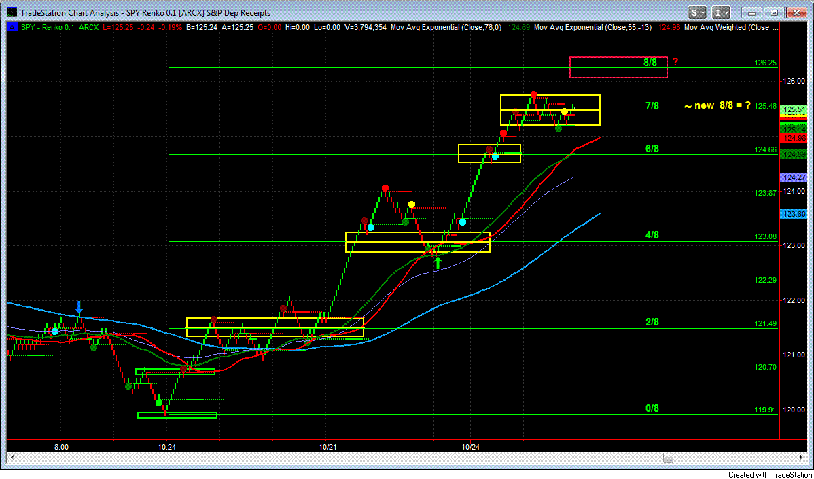Select Mov Avg Exponential (Close,76,0) indicator label
This screenshot has height=479, width=814.
(x=446, y=27)
